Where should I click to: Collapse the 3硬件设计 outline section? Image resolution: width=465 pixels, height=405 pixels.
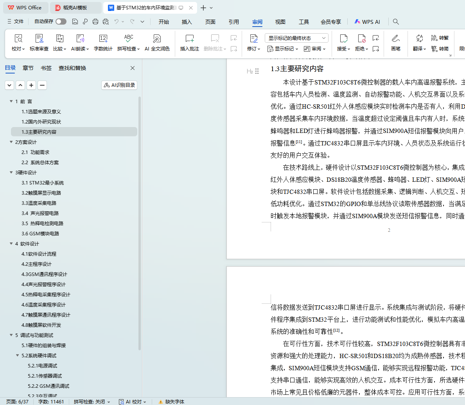point(11,173)
